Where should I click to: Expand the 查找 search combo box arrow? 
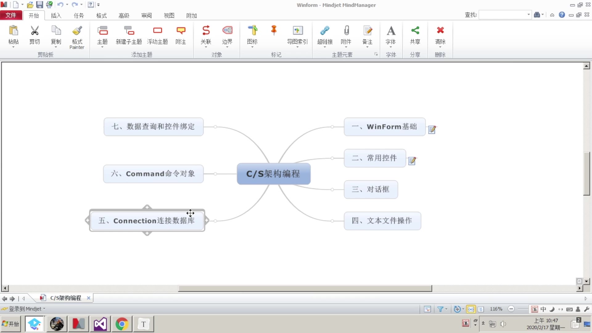528,14
